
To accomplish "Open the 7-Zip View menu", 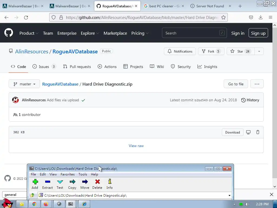I will [x=53, y=174].
